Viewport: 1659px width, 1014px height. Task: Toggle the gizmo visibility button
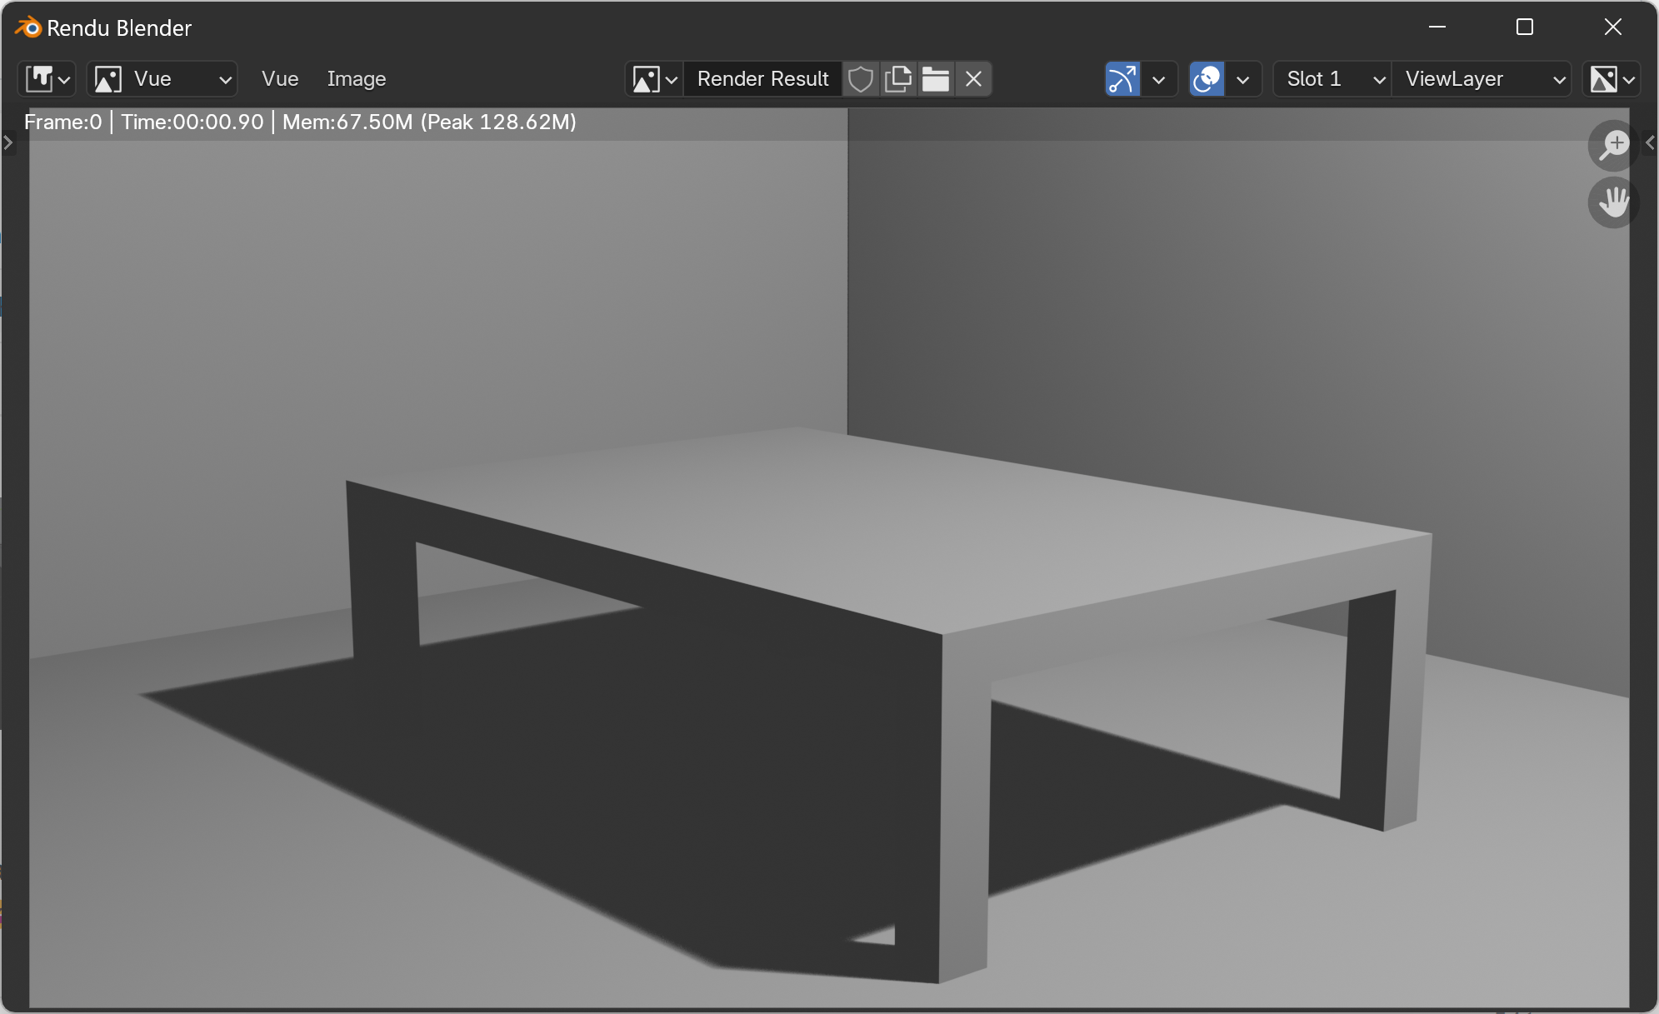point(1122,79)
